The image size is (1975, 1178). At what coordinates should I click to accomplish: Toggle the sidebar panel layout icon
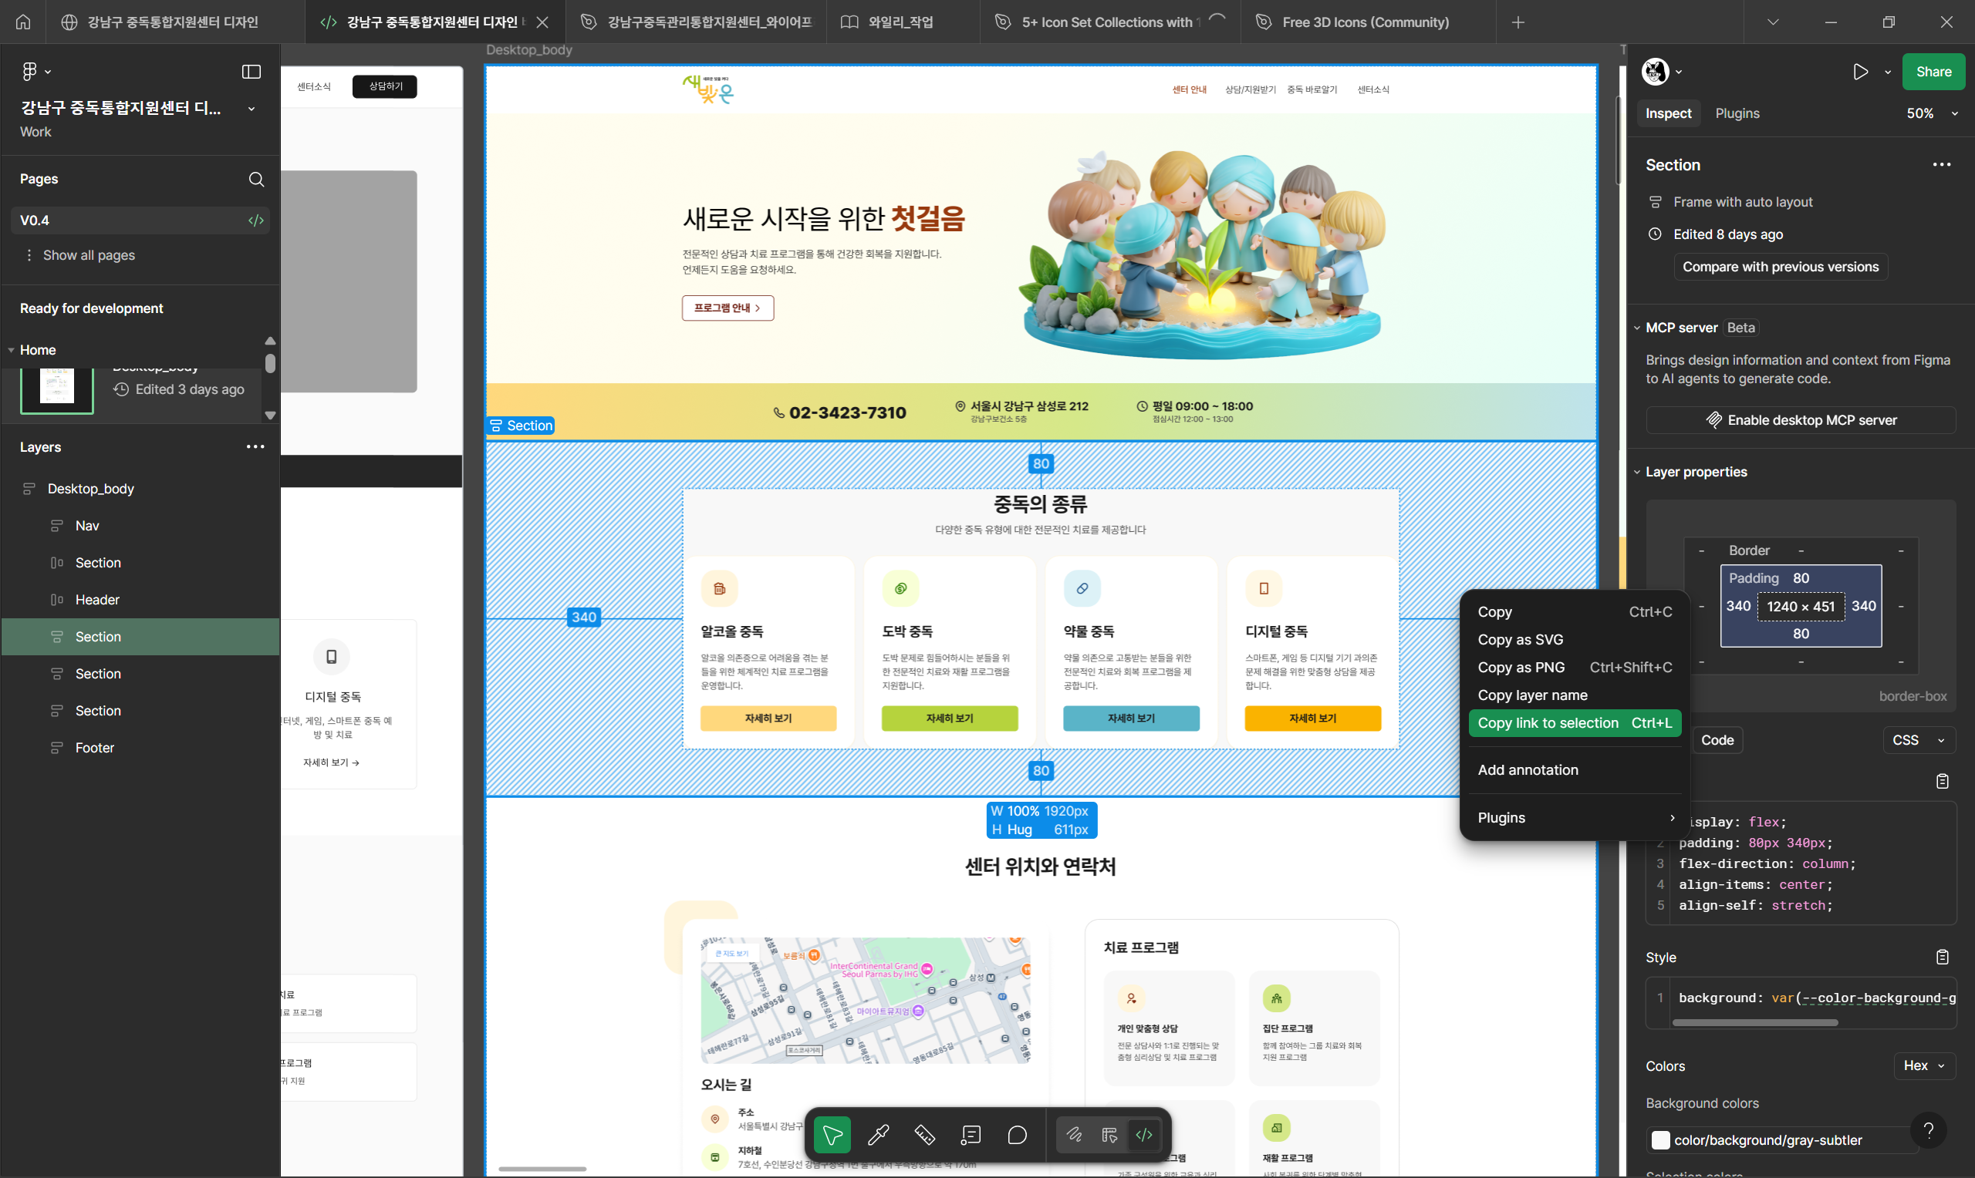pyautogui.click(x=251, y=72)
